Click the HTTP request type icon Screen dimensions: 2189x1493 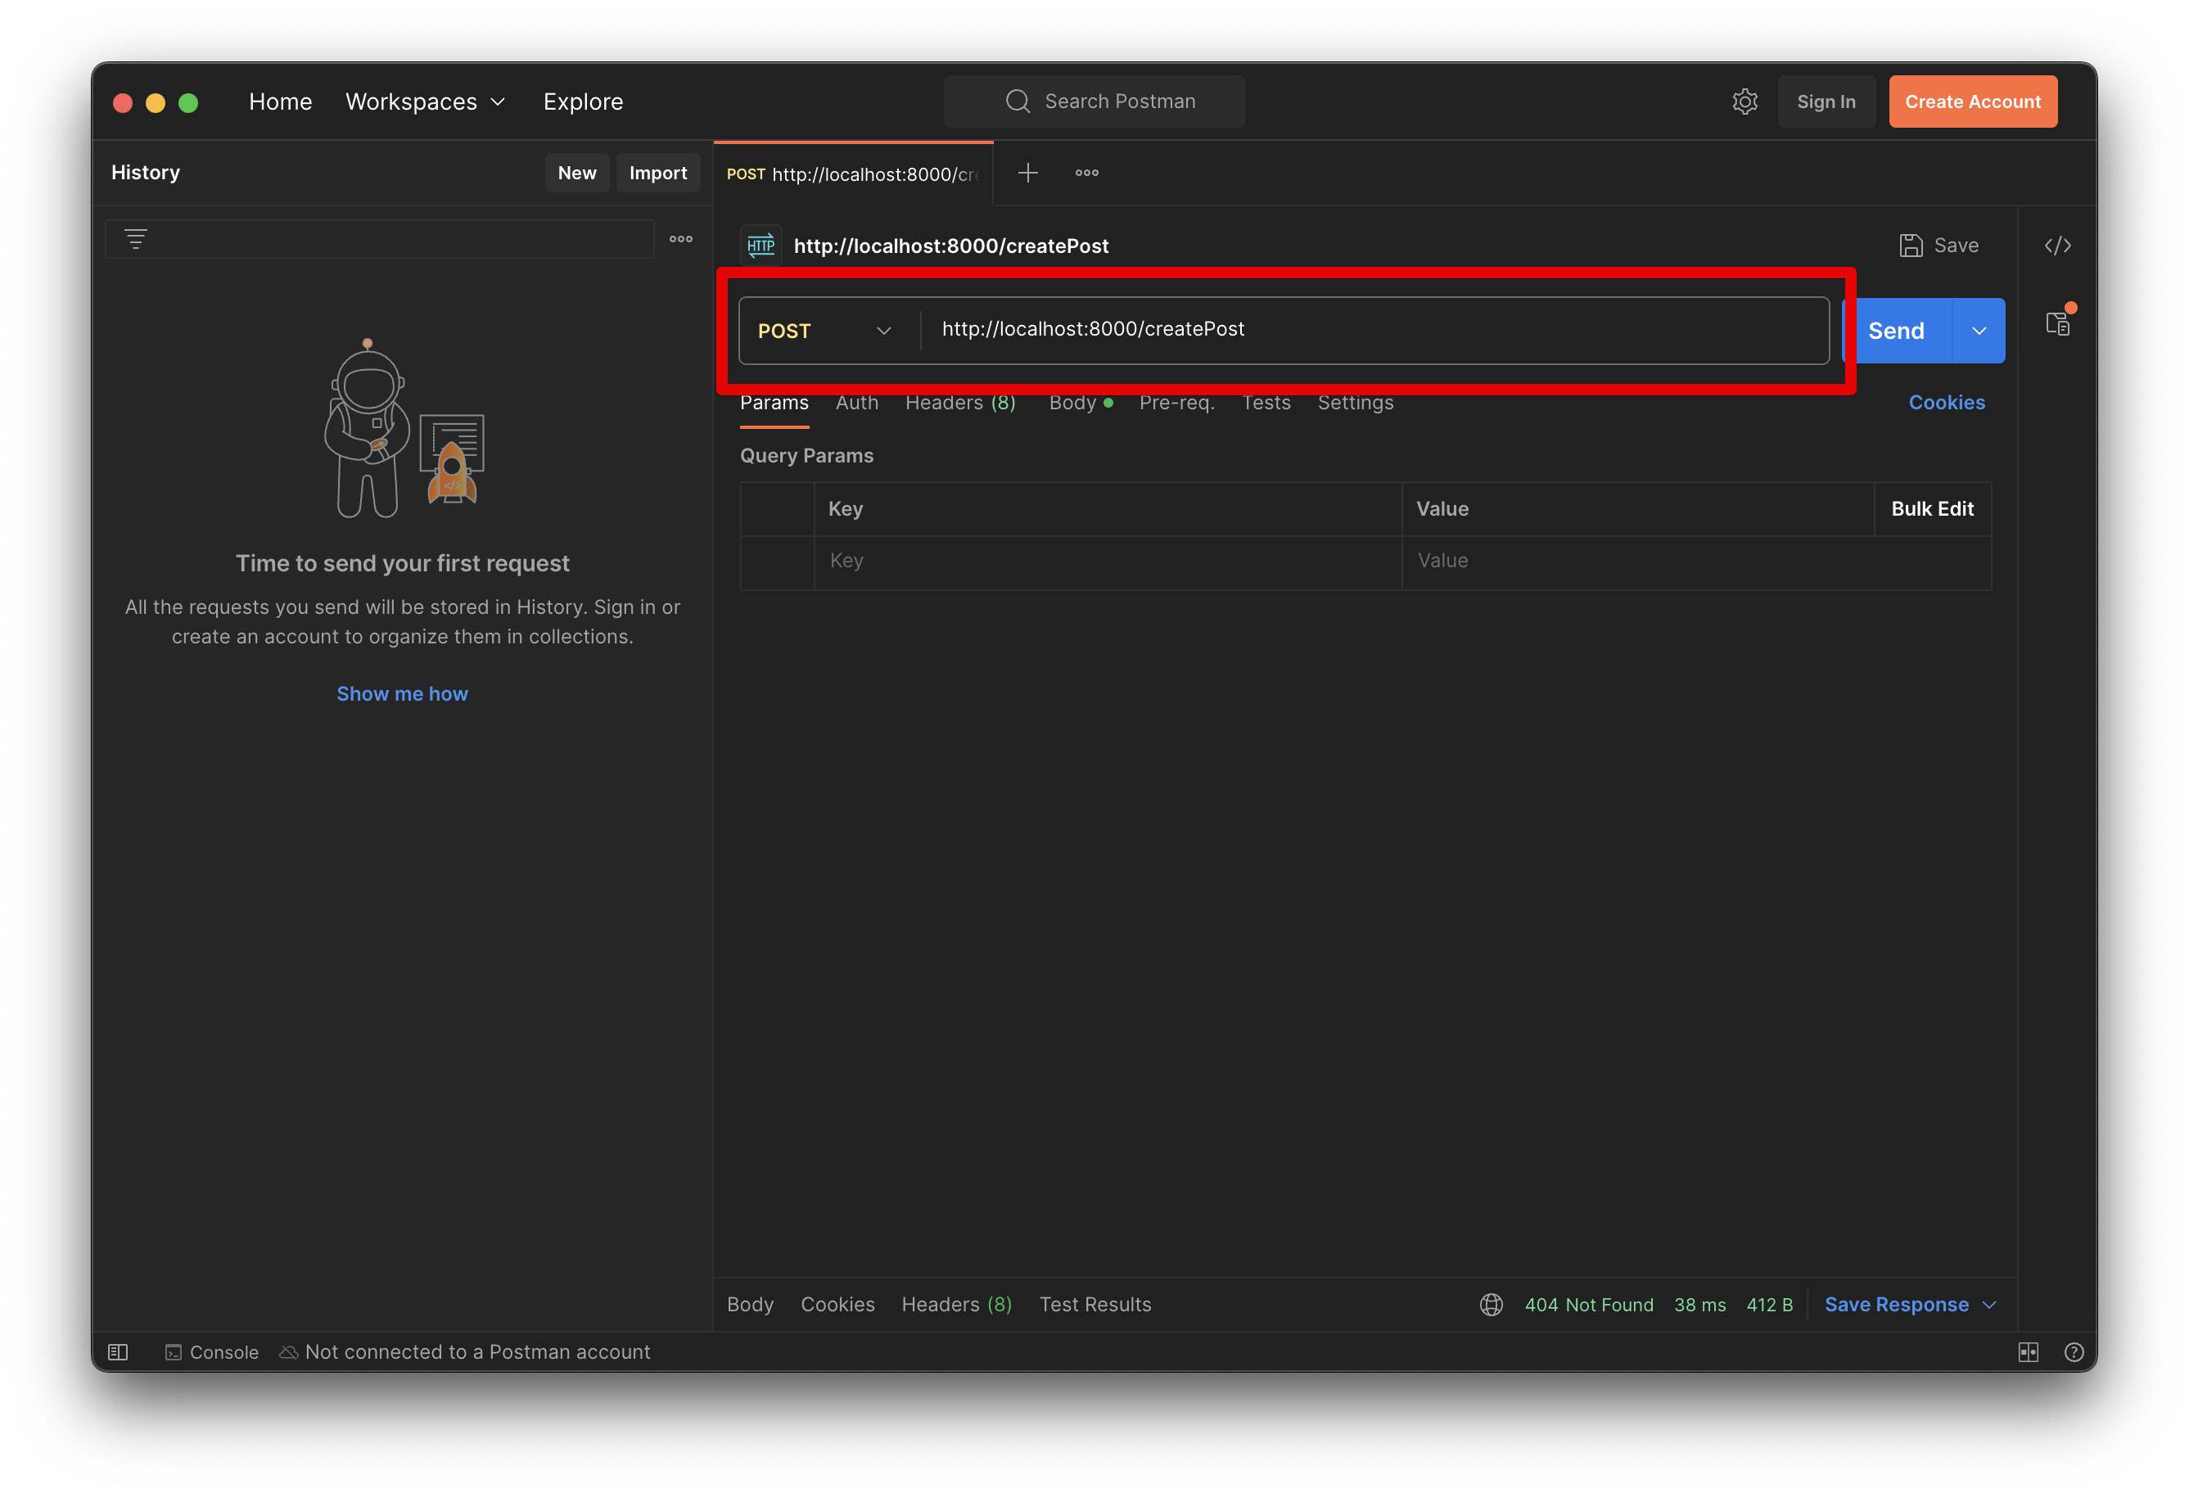point(761,246)
